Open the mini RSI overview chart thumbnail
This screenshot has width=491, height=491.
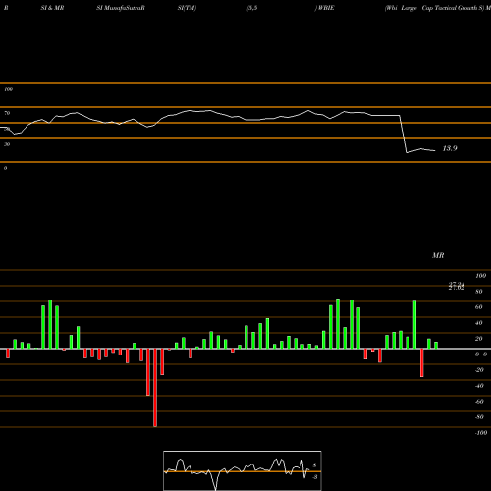[243, 470]
